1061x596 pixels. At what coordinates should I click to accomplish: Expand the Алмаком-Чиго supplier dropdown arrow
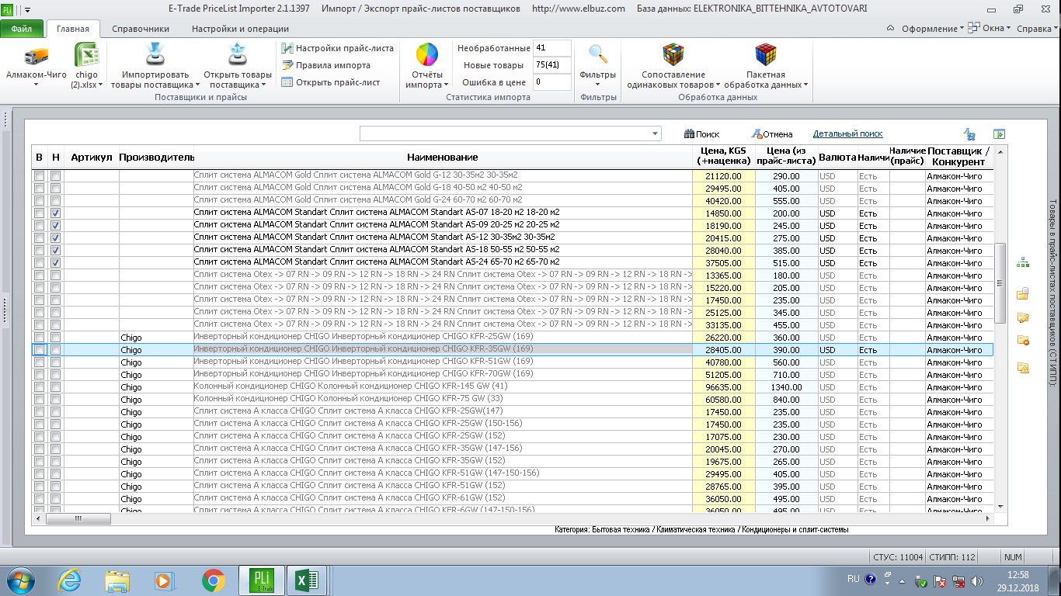coord(36,85)
